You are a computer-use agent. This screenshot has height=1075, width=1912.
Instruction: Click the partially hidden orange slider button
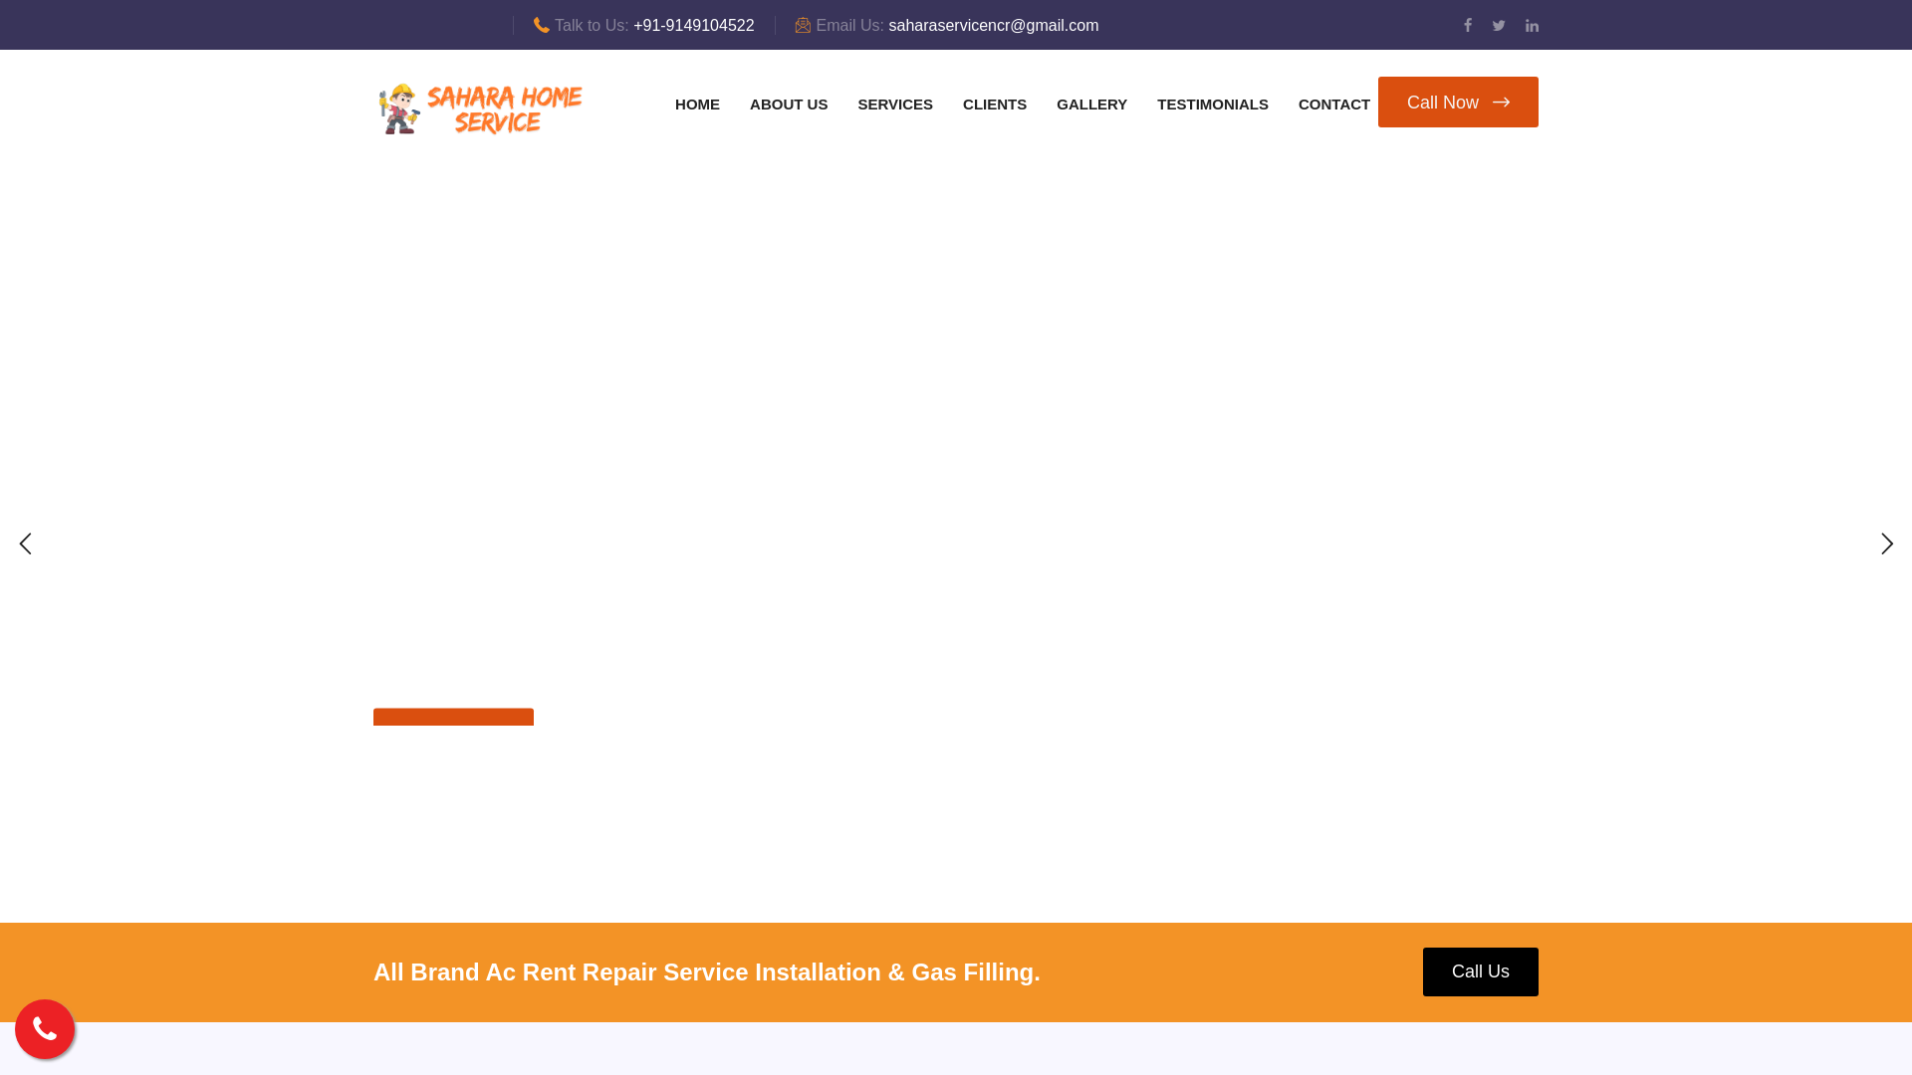pyautogui.click(x=453, y=717)
